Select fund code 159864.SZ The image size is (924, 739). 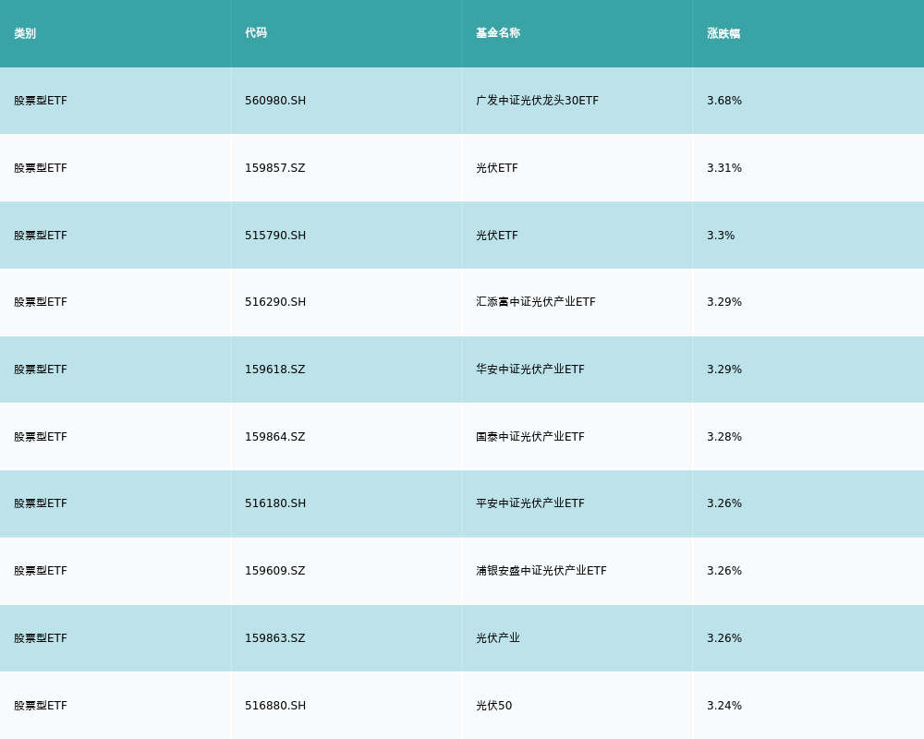(x=275, y=437)
